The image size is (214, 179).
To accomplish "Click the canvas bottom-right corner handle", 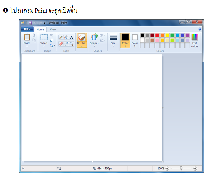I will pos(163,162).
